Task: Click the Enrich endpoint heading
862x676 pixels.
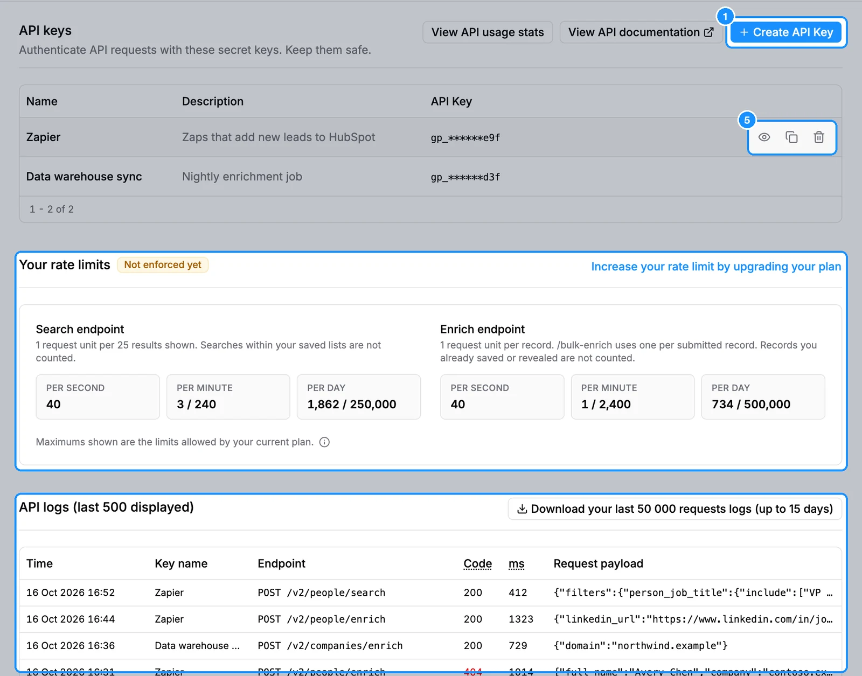Action: [x=482, y=329]
